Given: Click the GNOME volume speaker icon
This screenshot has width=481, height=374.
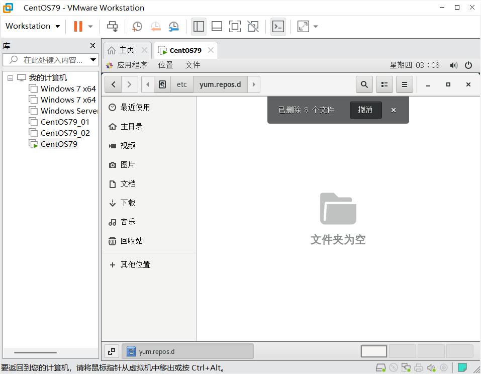Looking at the screenshot, I should [x=454, y=65].
